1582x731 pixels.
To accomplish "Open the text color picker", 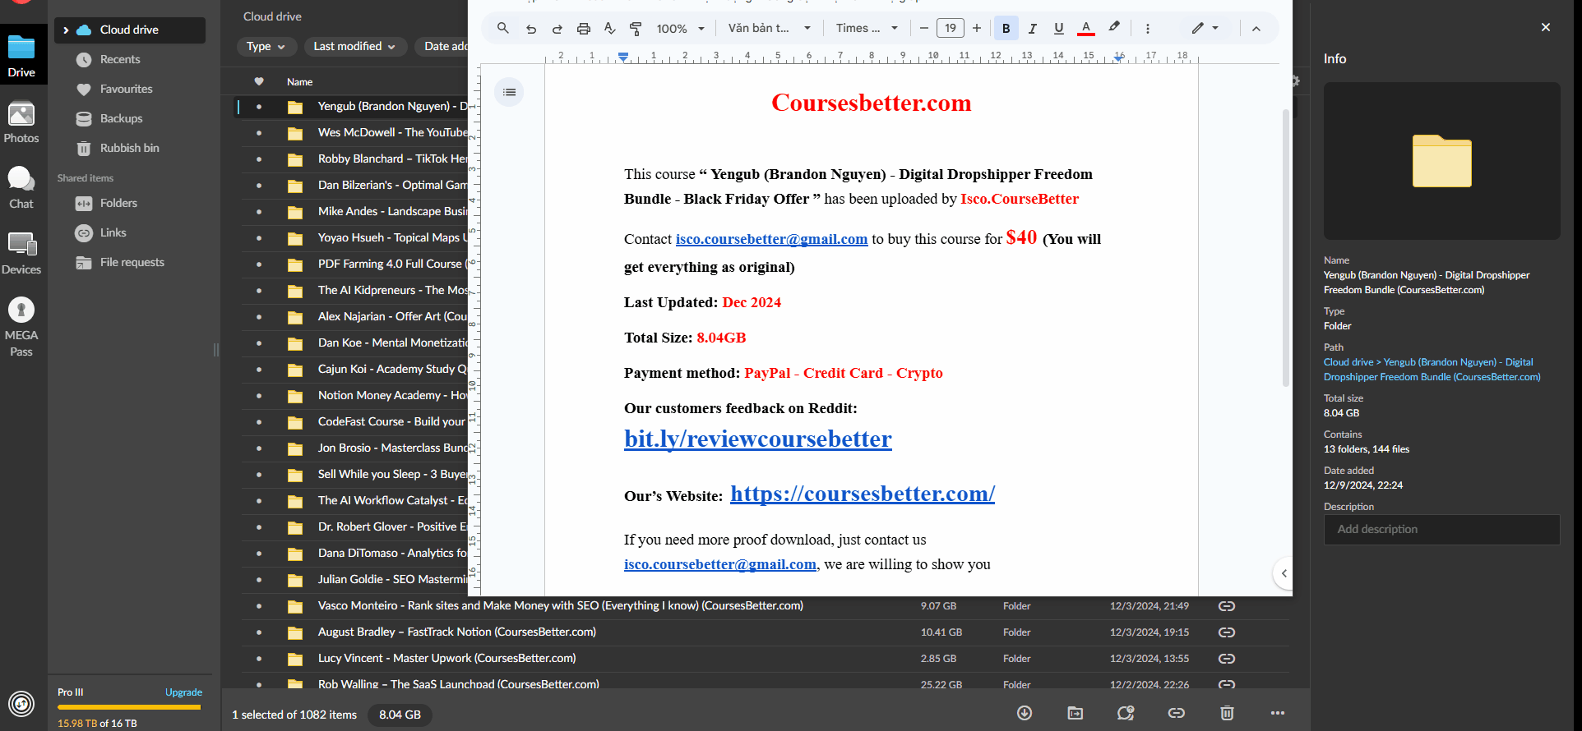I will click(1085, 29).
